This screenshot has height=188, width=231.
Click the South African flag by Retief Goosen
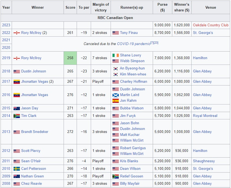point(116,176)
